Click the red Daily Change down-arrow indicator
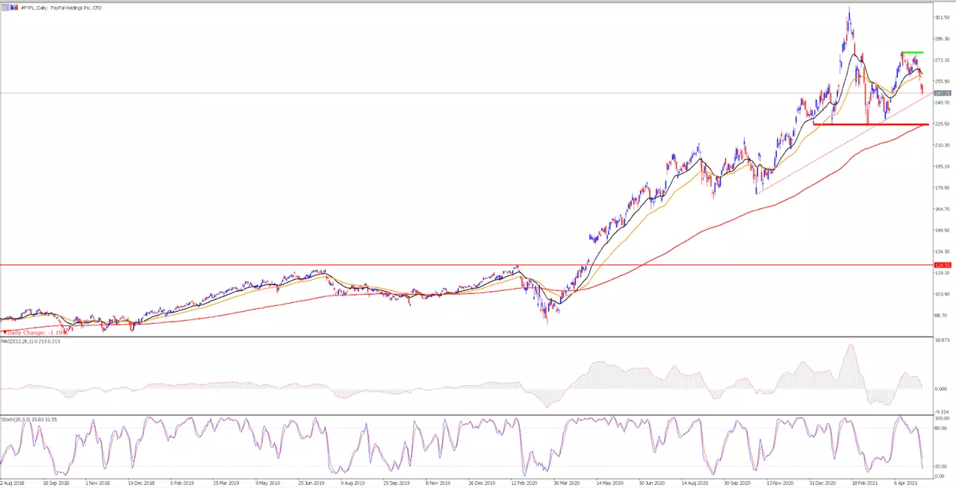Image resolution: width=956 pixels, height=488 pixels. pyautogui.click(x=4, y=332)
